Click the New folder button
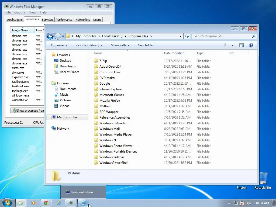The height and width of the screenshot is (207, 276). [146, 45]
